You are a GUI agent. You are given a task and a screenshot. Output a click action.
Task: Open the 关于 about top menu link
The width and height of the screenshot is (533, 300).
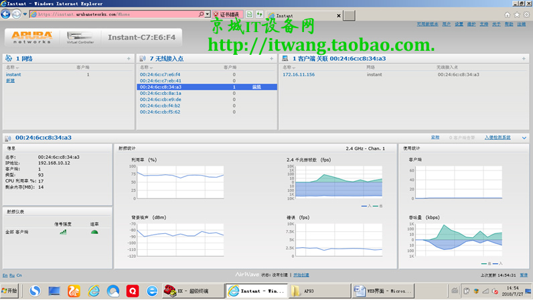click(496, 24)
